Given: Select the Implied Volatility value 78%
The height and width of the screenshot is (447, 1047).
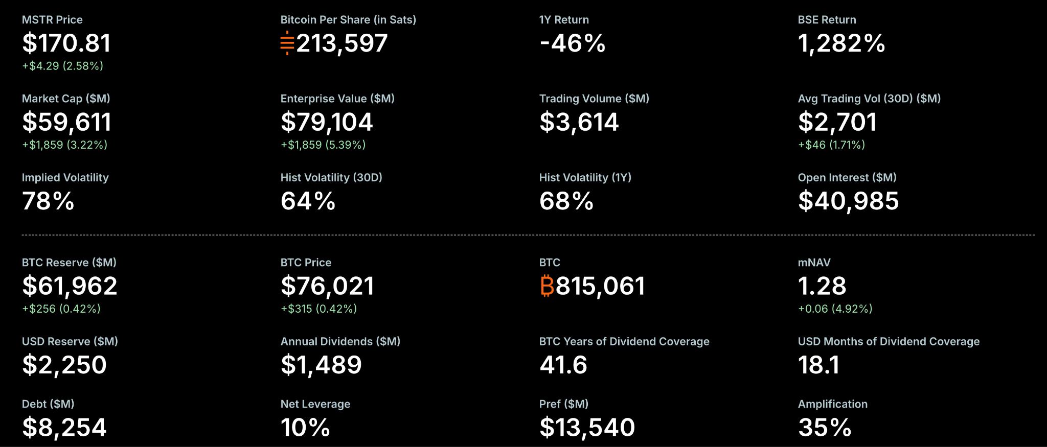Looking at the screenshot, I should coord(48,201).
